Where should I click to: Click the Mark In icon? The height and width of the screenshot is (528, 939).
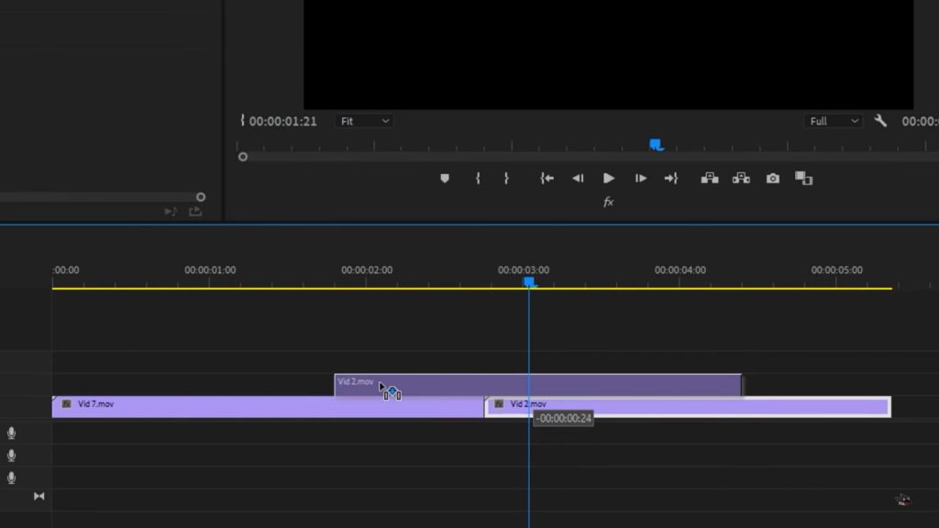click(477, 178)
